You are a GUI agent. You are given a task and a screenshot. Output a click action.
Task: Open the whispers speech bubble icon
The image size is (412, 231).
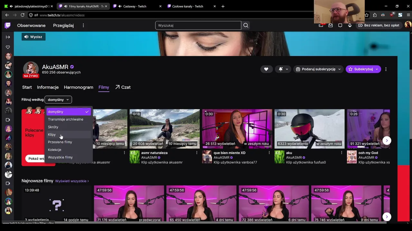click(340, 25)
